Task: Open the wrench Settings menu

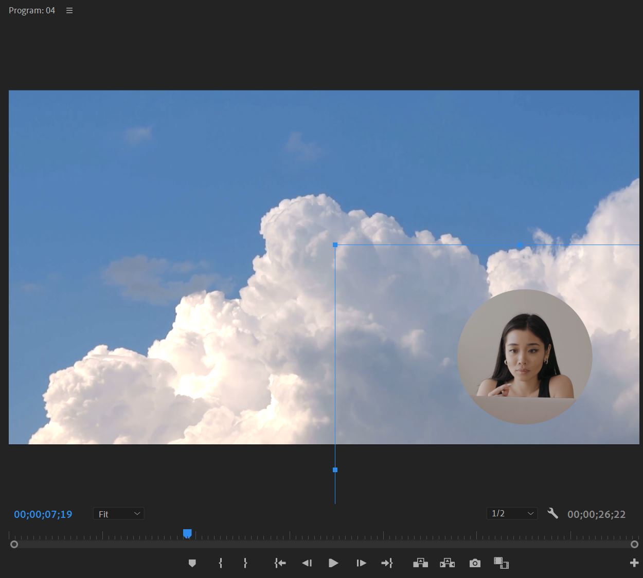Action: [552, 513]
